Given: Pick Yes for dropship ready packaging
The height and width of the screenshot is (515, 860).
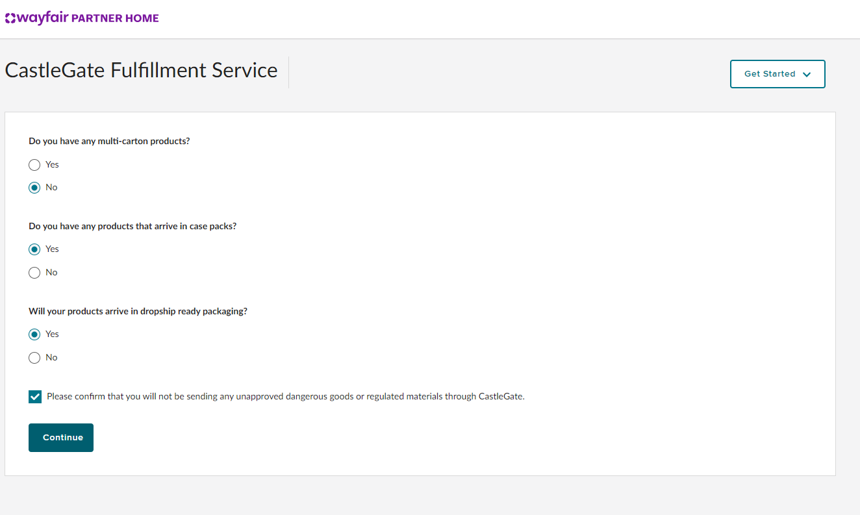Looking at the screenshot, I should [x=35, y=334].
